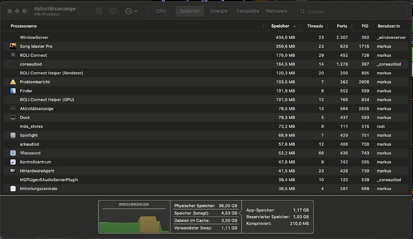This screenshot has width=413, height=239.
Task: Click the Spotlight process icon
Action: 13,135
